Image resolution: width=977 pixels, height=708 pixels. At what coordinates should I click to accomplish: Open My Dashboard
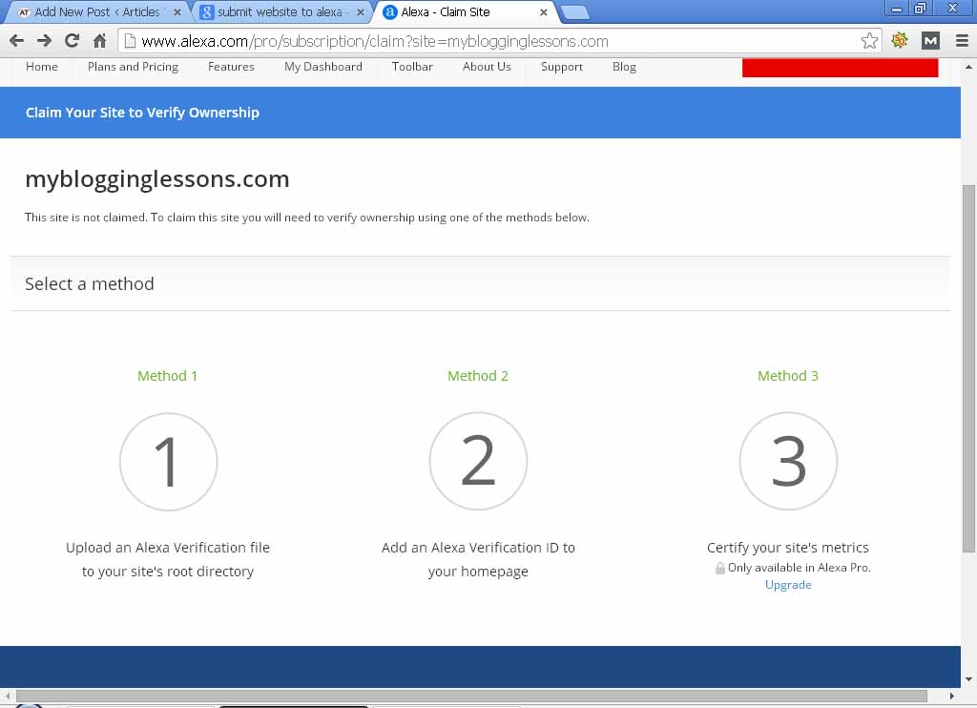322,67
